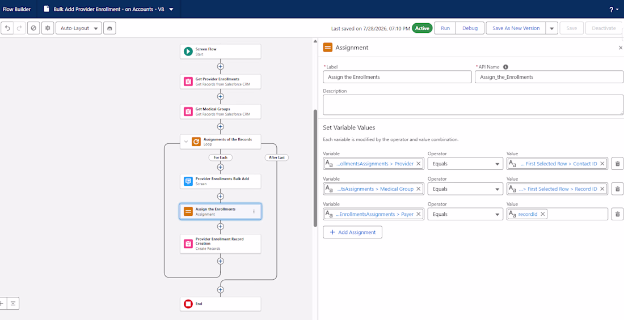Add element above the End node

tap(221, 290)
